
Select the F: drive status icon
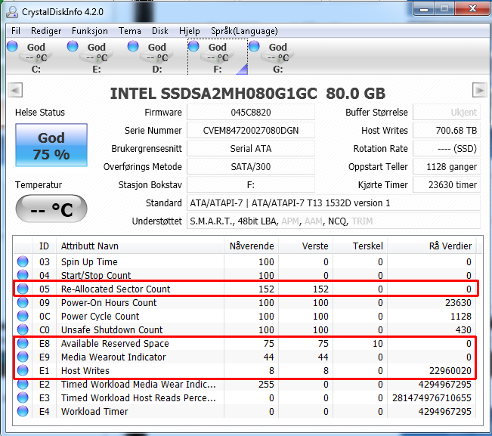click(x=193, y=46)
